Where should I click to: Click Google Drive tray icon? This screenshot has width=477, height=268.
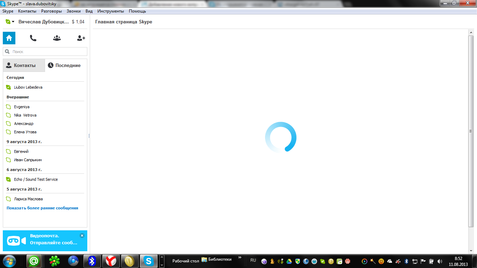click(289, 261)
